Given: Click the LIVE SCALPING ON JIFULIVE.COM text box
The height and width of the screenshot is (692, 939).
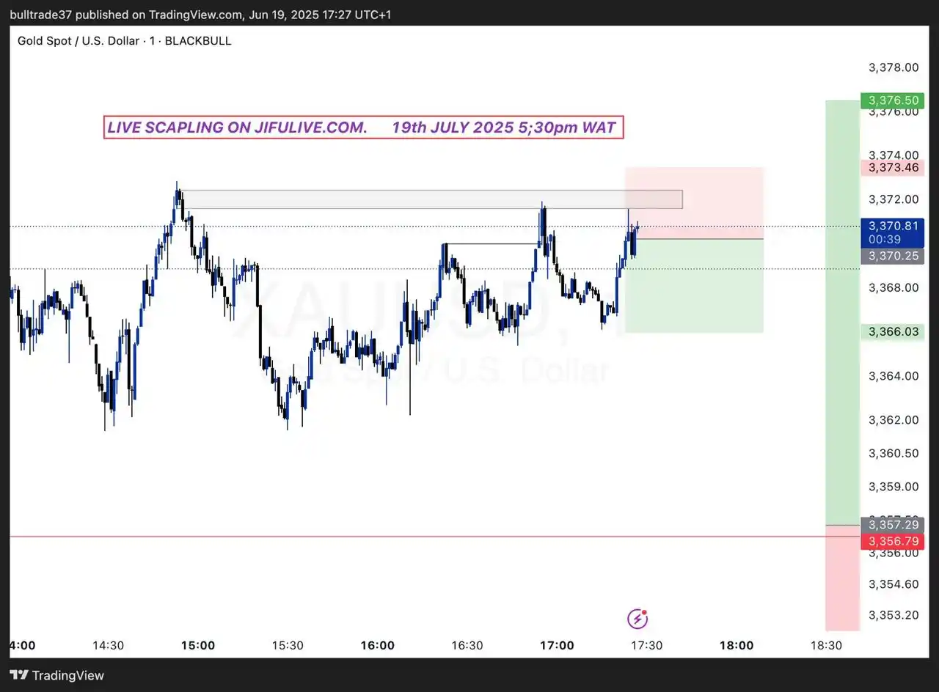Looking at the screenshot, I should (363, 128).
